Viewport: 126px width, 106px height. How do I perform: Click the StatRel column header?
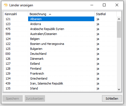pyautogui.click(x=105, y=14)
